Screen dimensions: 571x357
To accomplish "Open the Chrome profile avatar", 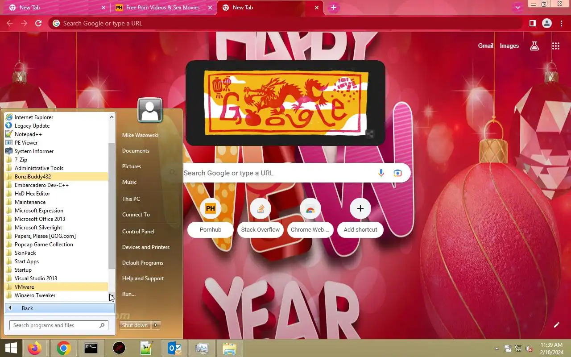I will click(x=547, y=23).
